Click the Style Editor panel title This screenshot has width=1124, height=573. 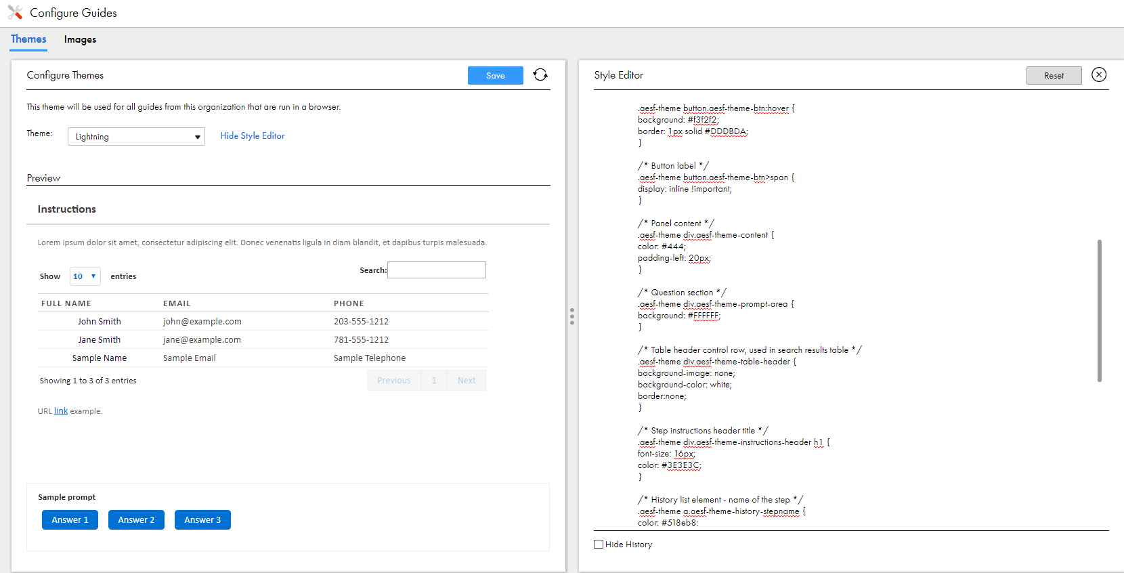[619, 75]
